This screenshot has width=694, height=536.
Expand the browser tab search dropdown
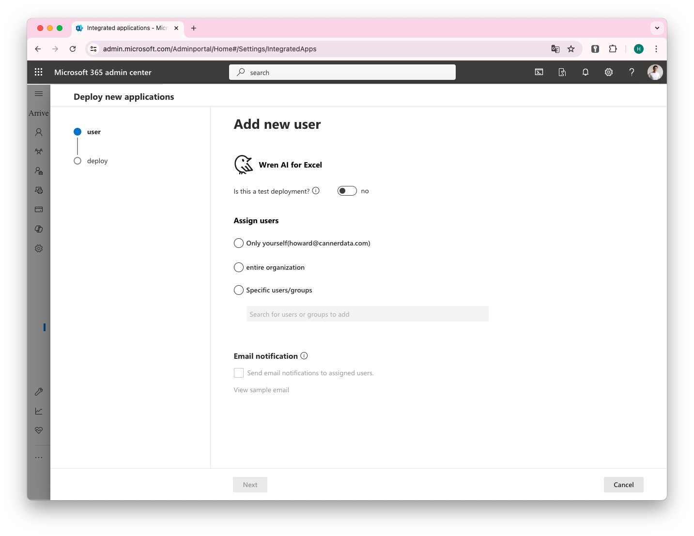(x=657, y=28)
